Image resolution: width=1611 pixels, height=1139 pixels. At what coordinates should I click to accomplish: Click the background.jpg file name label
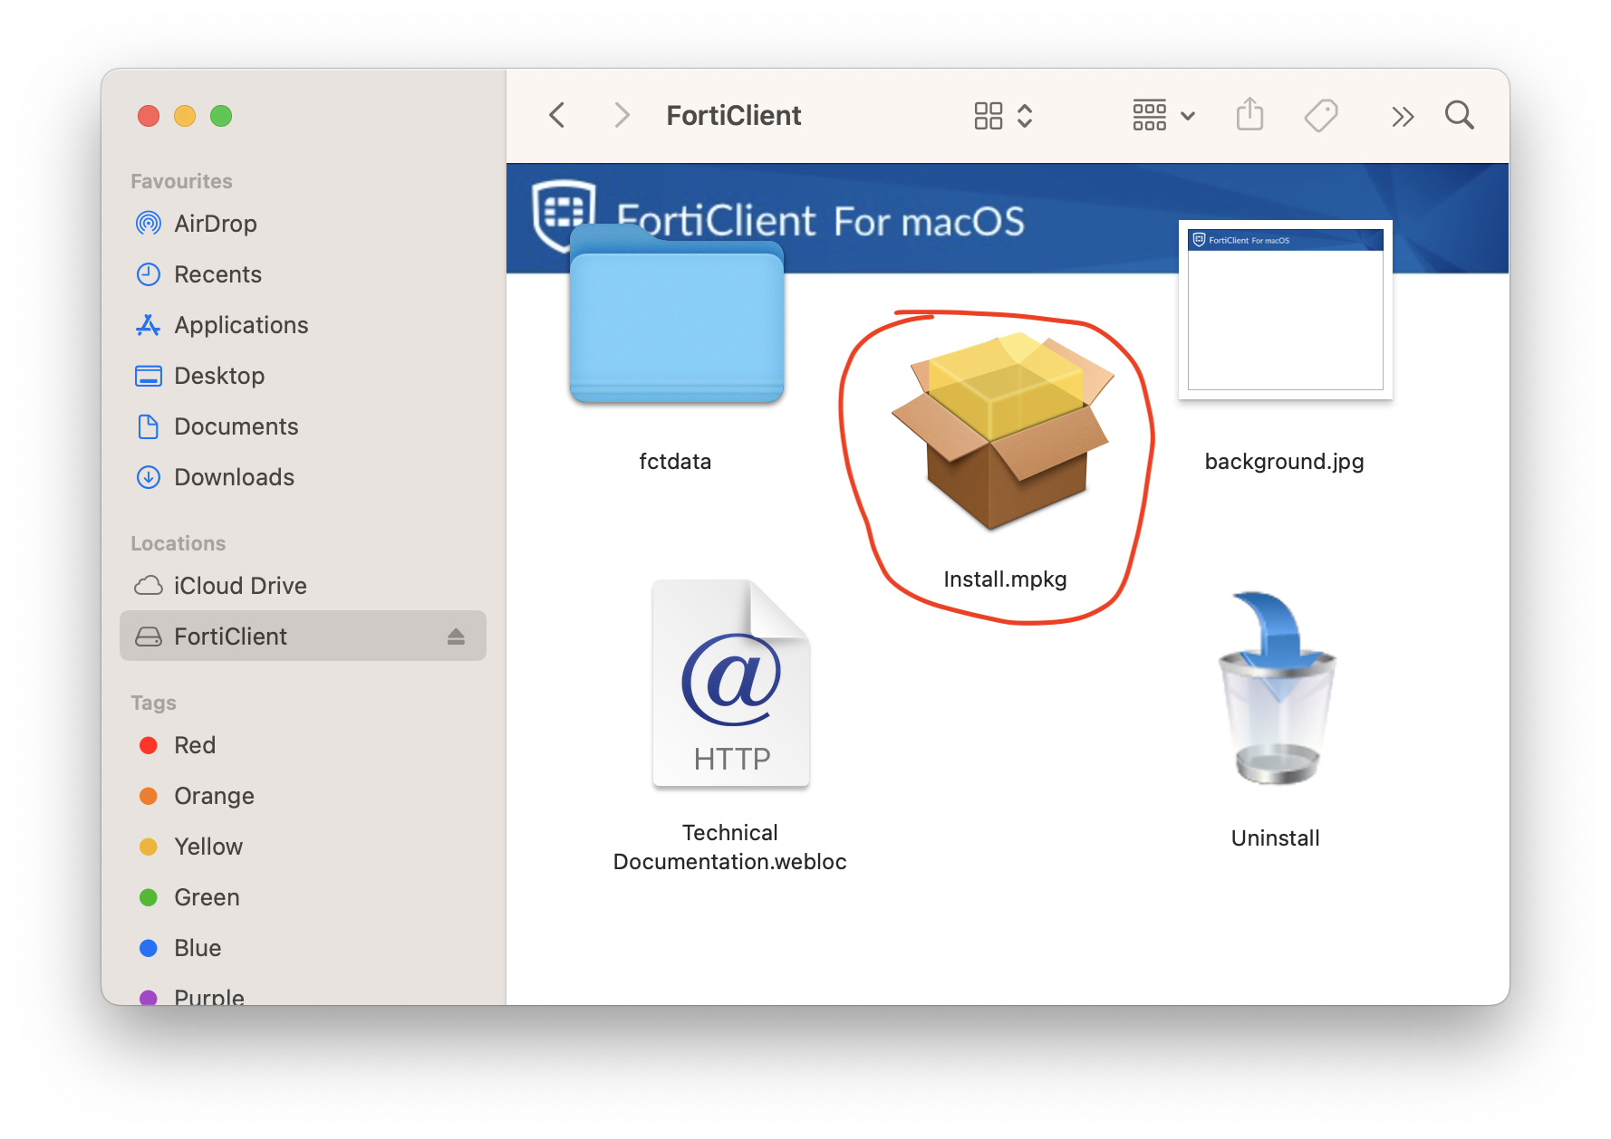pyautogui.click(x=1284, y=462)
